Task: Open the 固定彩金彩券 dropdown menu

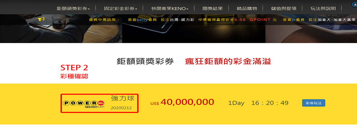Action: pyautogui.click(x=121, y=9)
